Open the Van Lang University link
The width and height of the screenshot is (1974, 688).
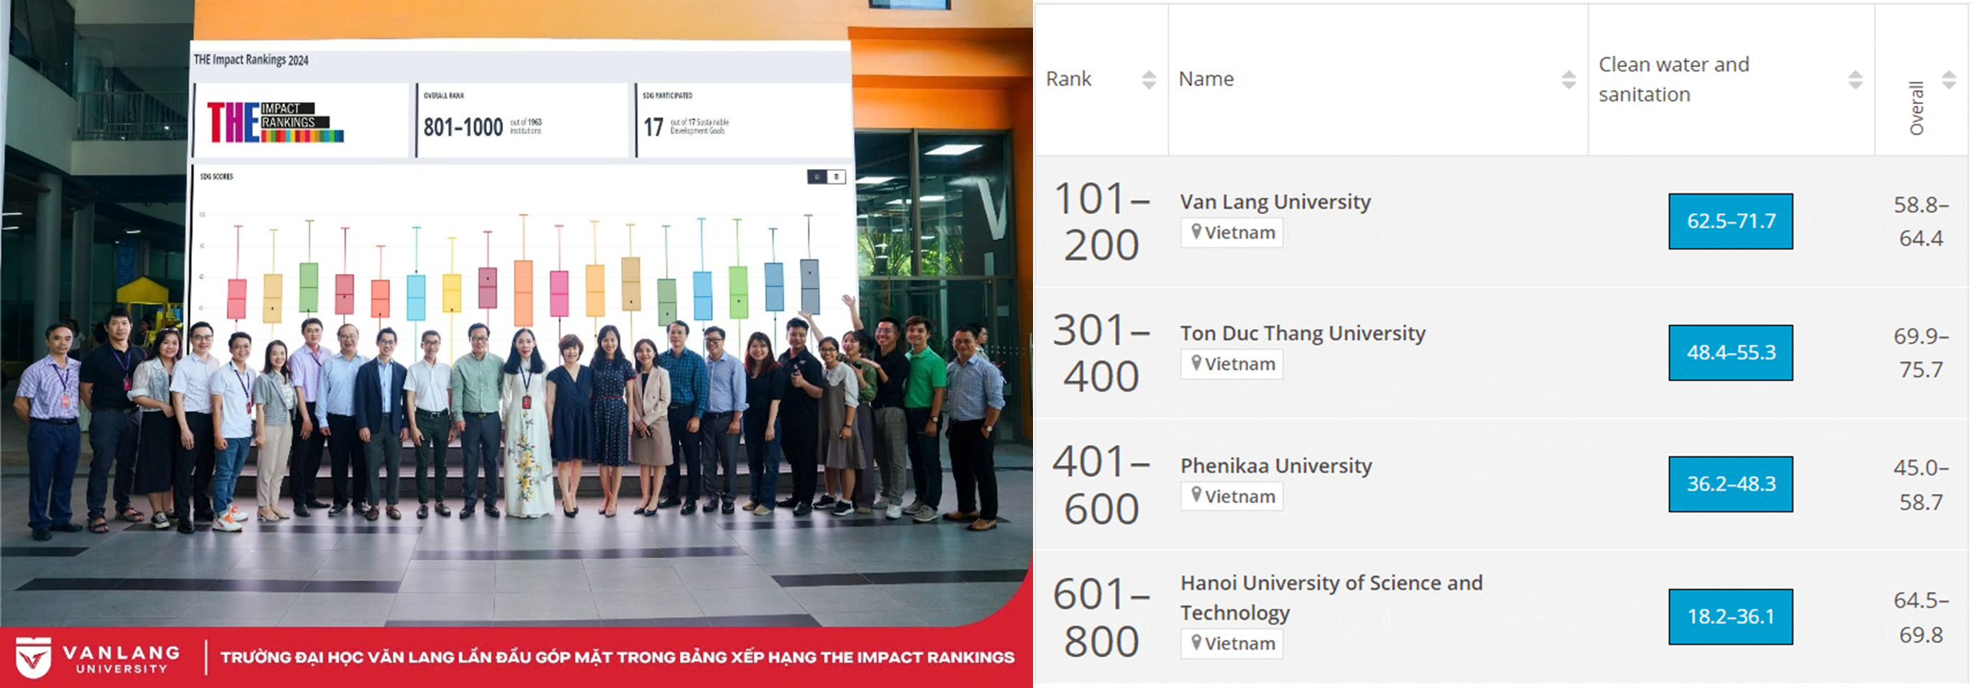(1275, 201)
